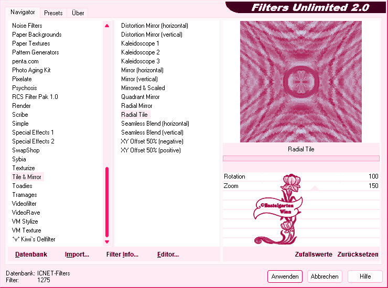Choose Pattern Generators category
The image size is (388, 288).
pyautogui.click(x=35, y=52)
